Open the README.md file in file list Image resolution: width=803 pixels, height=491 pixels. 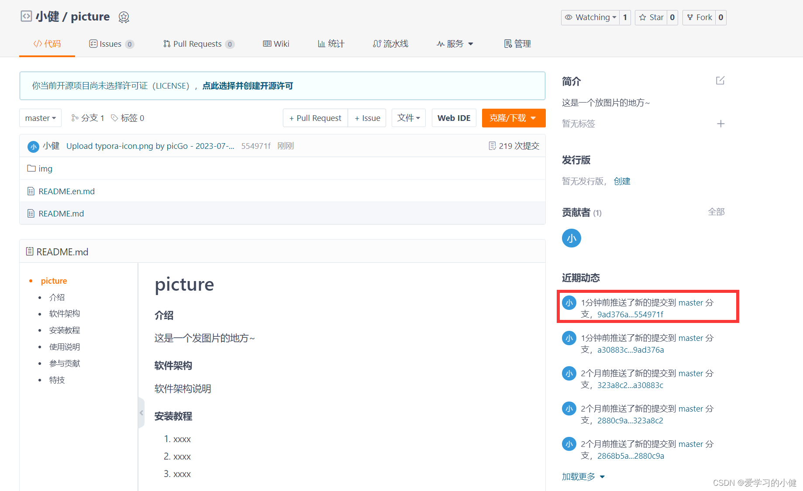61,213
